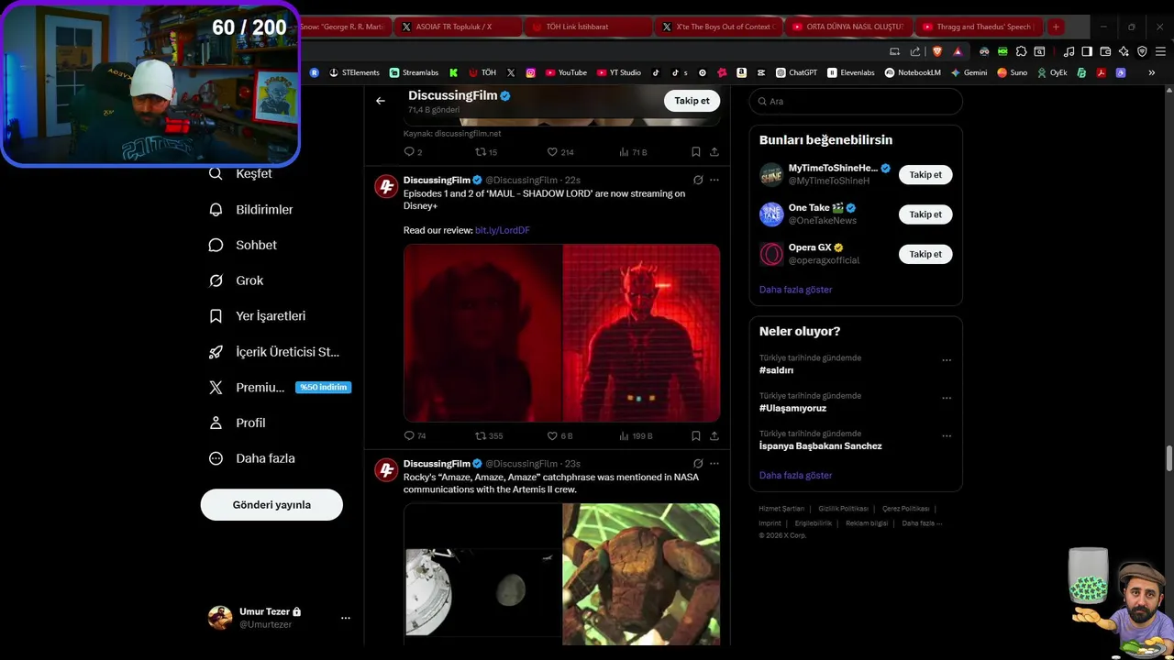Open a new browser tab
Image resolution: width=1174 pixels, height=660 pixels.
(x=1056, y=27)
